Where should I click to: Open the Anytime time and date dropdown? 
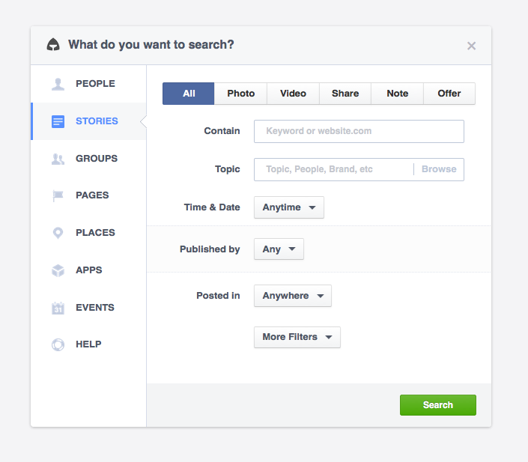point(289,207)
